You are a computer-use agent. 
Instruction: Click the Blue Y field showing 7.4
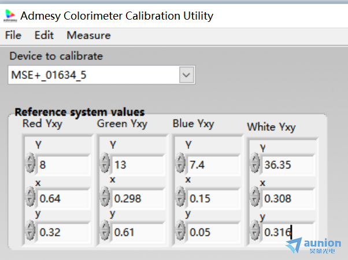[x=214, y=165]
